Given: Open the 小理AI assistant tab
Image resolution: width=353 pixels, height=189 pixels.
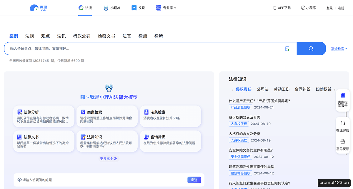Looking at the screenshot, I should coord(112,8).
